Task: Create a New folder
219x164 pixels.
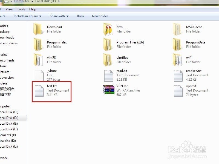Action: pos(100,16)
